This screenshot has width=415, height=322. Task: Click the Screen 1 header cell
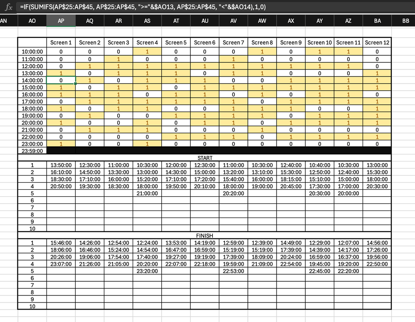[61, 42]
